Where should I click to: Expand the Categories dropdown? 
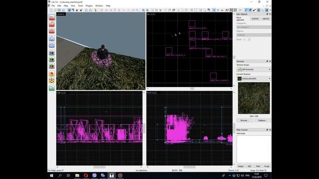(x=254, y=27)
